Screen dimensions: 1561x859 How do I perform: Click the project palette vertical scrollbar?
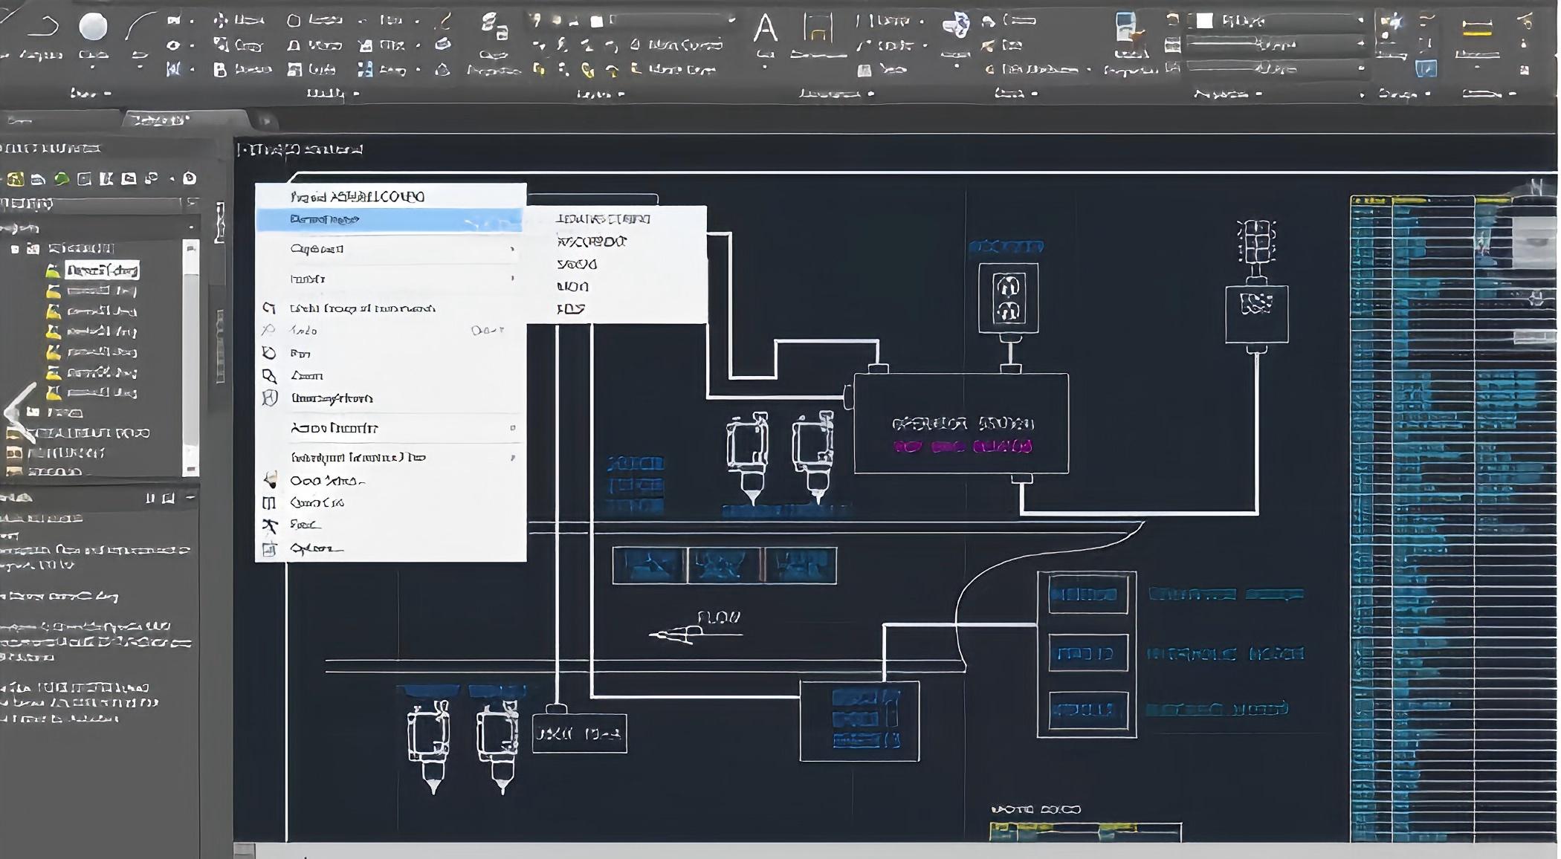tap(191, 357)
